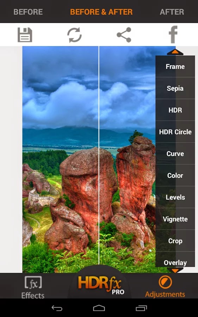This screenshot has height=317, width=198.
Task: Choose the HDR Circle adjustment
Action: click(x=175, y=132)
